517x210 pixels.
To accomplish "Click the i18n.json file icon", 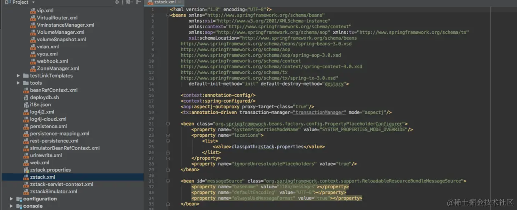I will (x=26, y=105).
